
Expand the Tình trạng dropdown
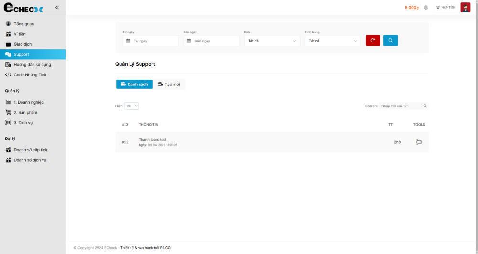333,41
